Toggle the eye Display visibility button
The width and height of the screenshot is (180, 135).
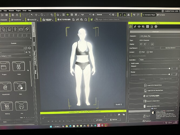coord(141,44)
